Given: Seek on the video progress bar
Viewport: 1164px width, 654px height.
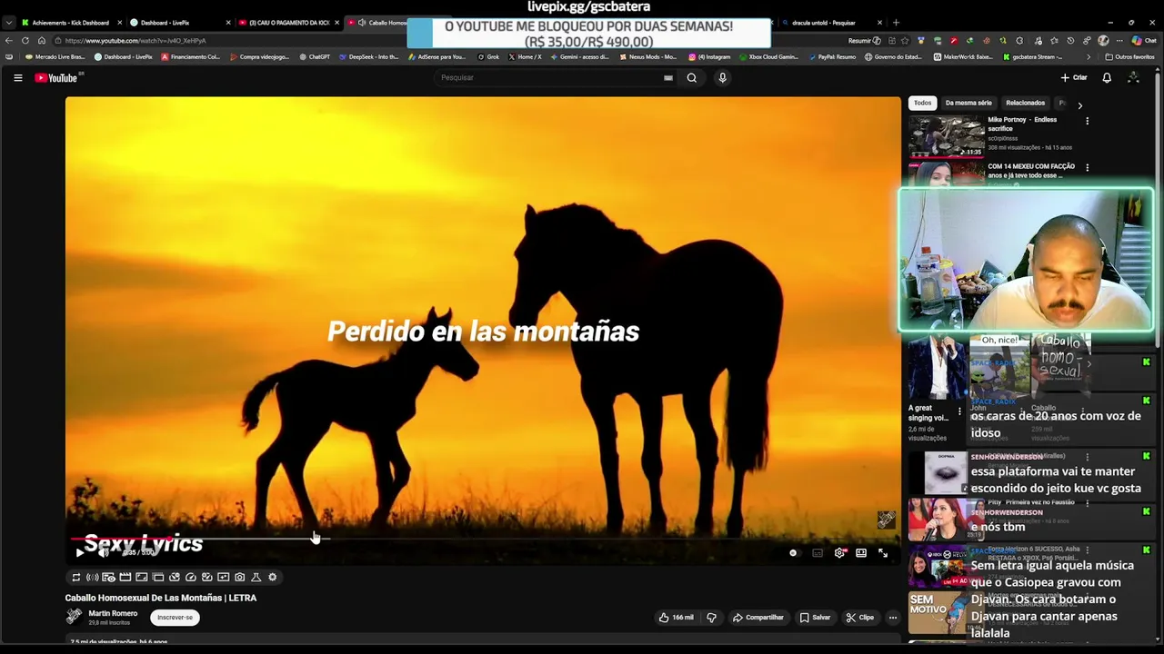Looking at the screenshot, I should pos(483,539).
